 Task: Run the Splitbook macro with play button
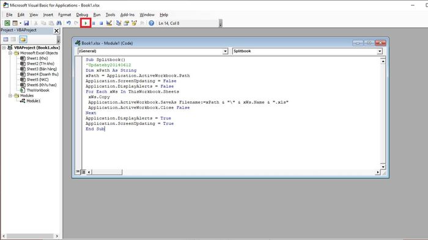click(86, 23)
